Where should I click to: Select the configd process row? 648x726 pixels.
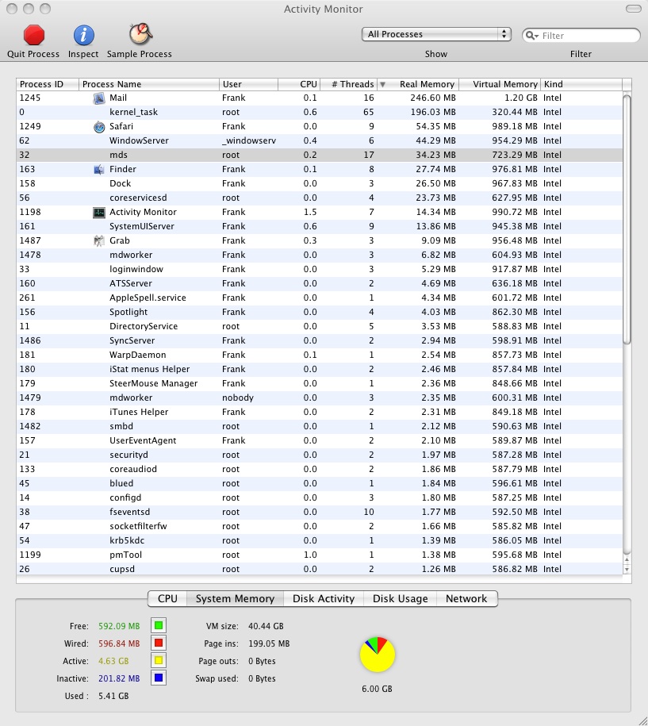[320, 497]
